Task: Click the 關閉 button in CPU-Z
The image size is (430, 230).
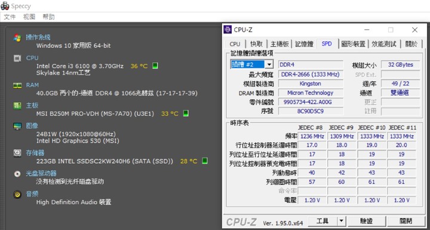Action: [406, 221]
